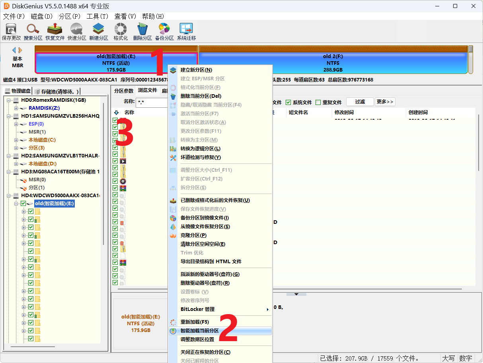Go to previous disk with blue left arrow

14,50
